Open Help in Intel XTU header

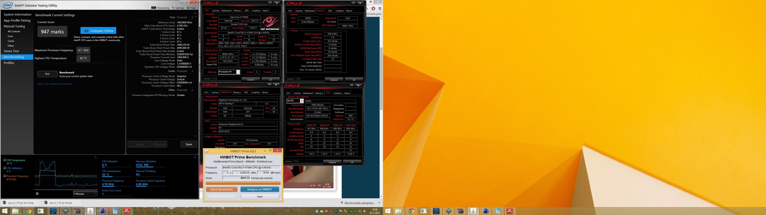pos(191,8)
